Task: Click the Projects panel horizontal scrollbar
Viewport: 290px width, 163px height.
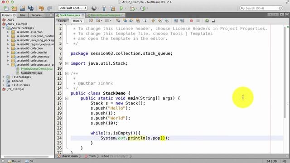Action: [x=26, y=157]
